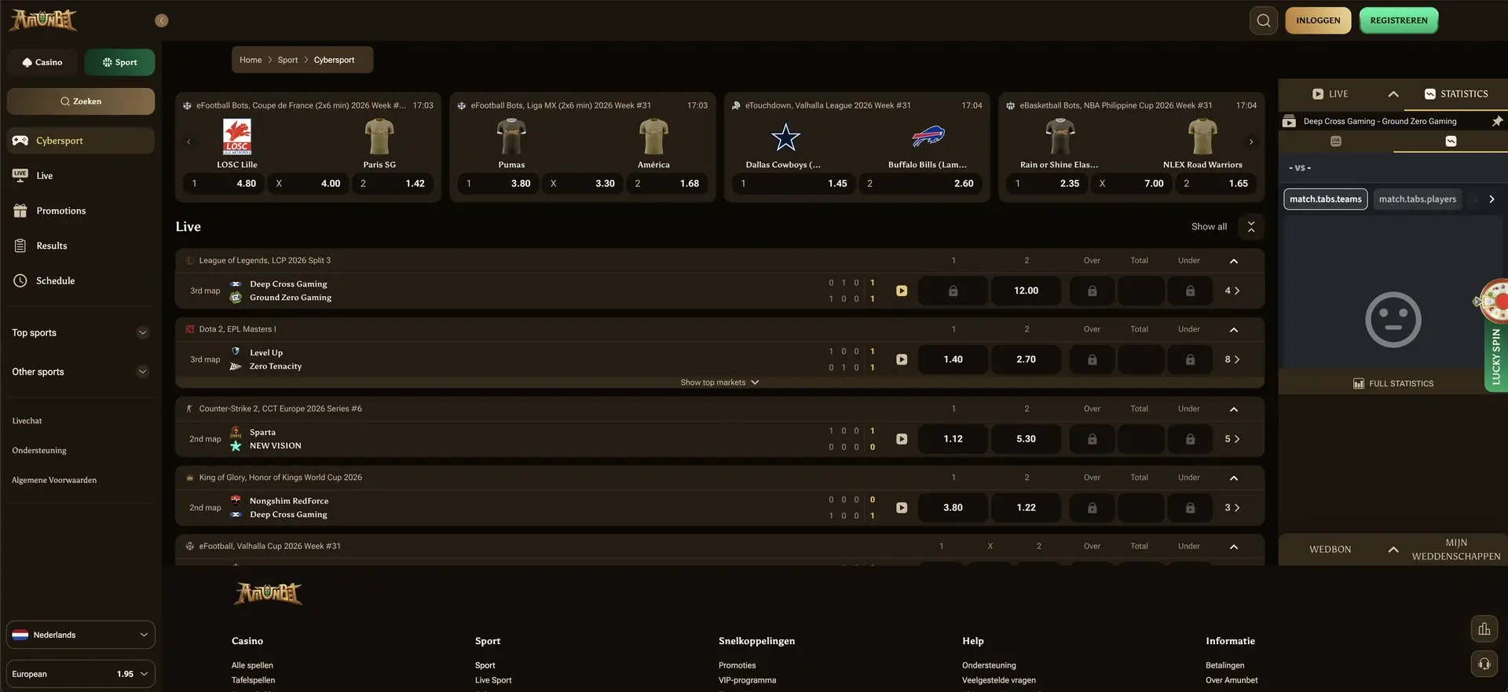Screen dimensions: 1508x692
Task: Open the support headset icon
Action: click(x=1484, y=664)
